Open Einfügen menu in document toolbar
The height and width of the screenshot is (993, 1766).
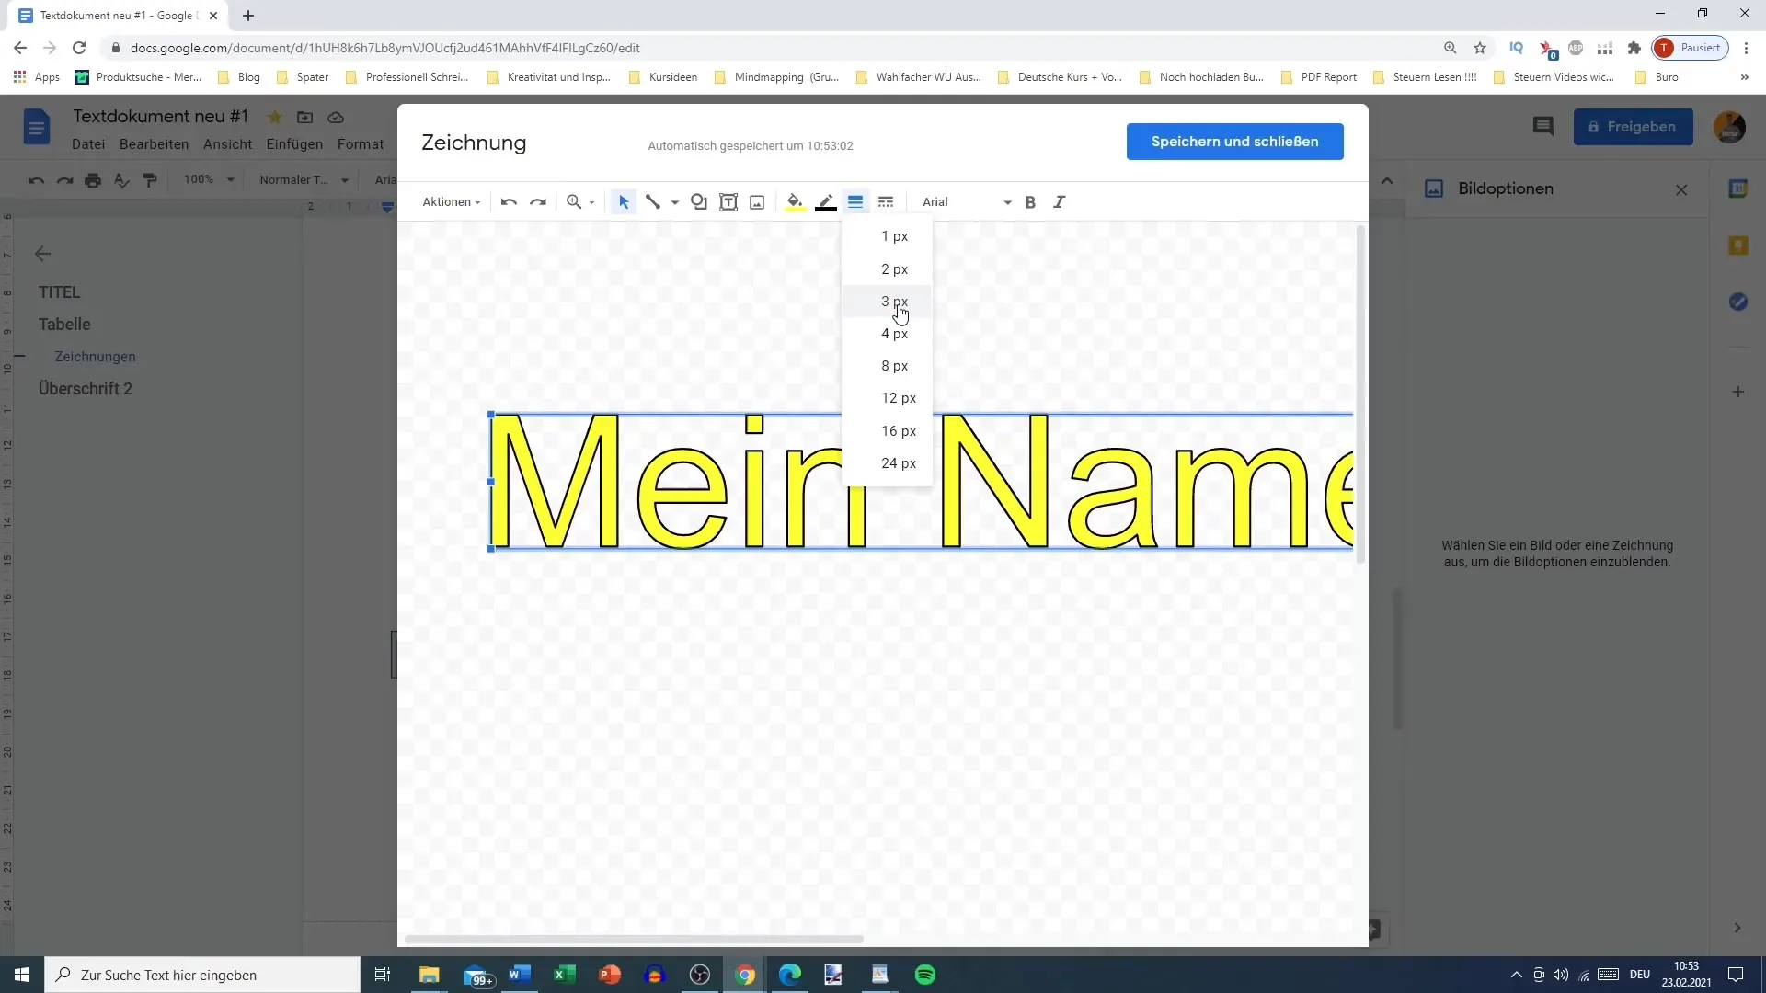[x=293, y=144]
